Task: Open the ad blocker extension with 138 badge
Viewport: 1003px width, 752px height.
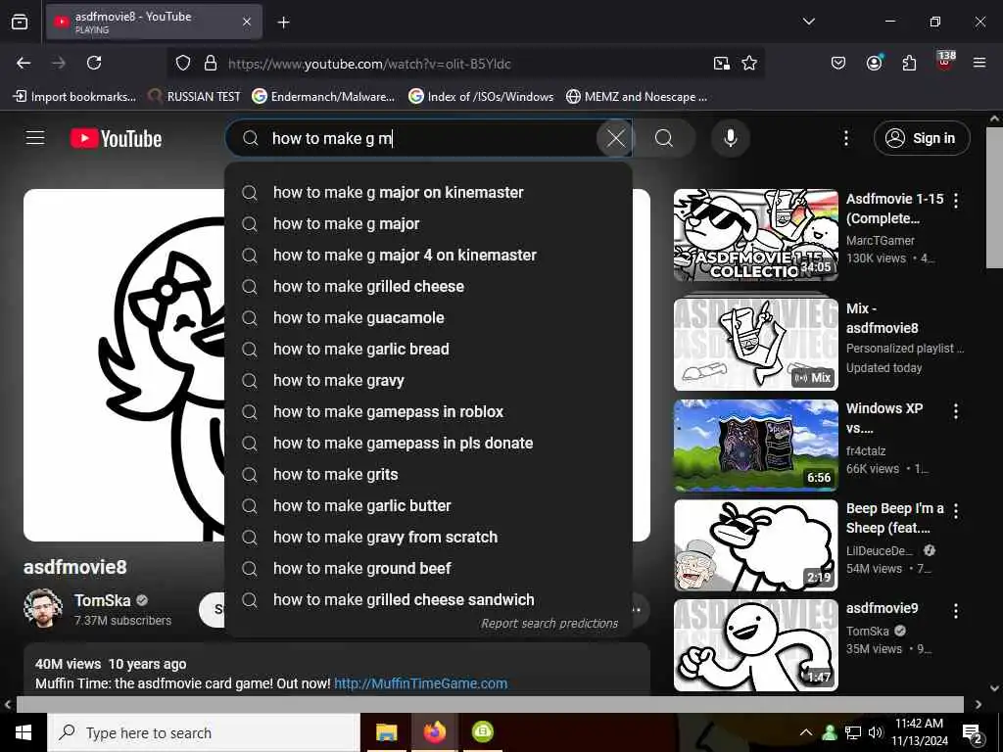Action: pyautogui.click(x=945, y=62)
